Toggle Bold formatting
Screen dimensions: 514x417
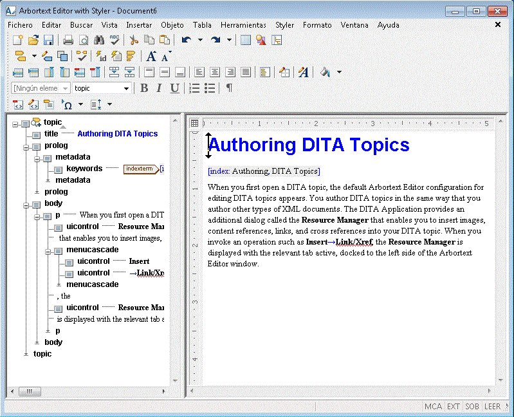click(x=144, y=88)
